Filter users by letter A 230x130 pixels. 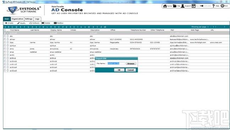coord(5,27)
